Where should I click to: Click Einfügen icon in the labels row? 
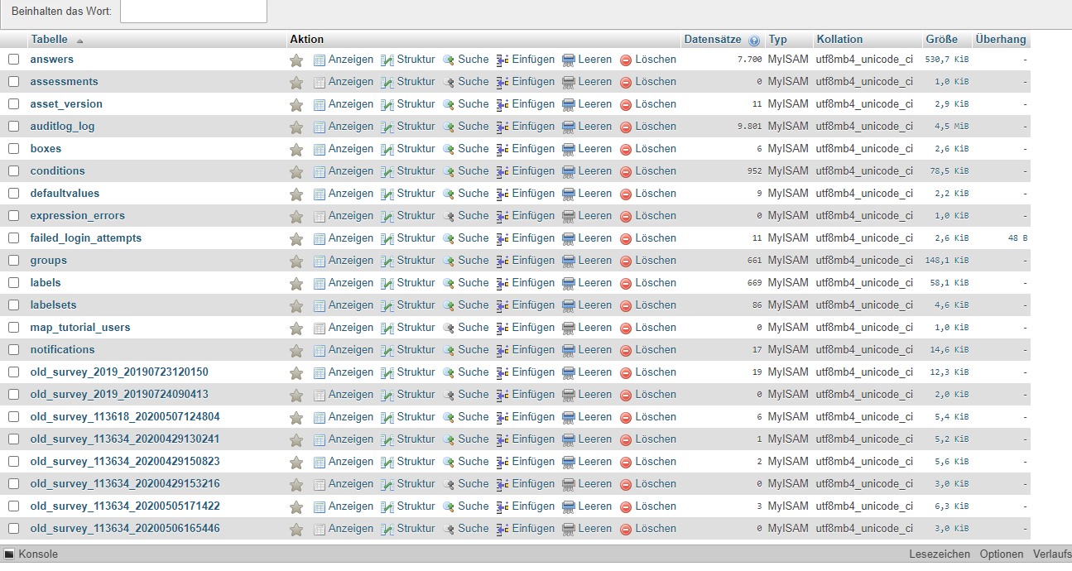[502, 283]
